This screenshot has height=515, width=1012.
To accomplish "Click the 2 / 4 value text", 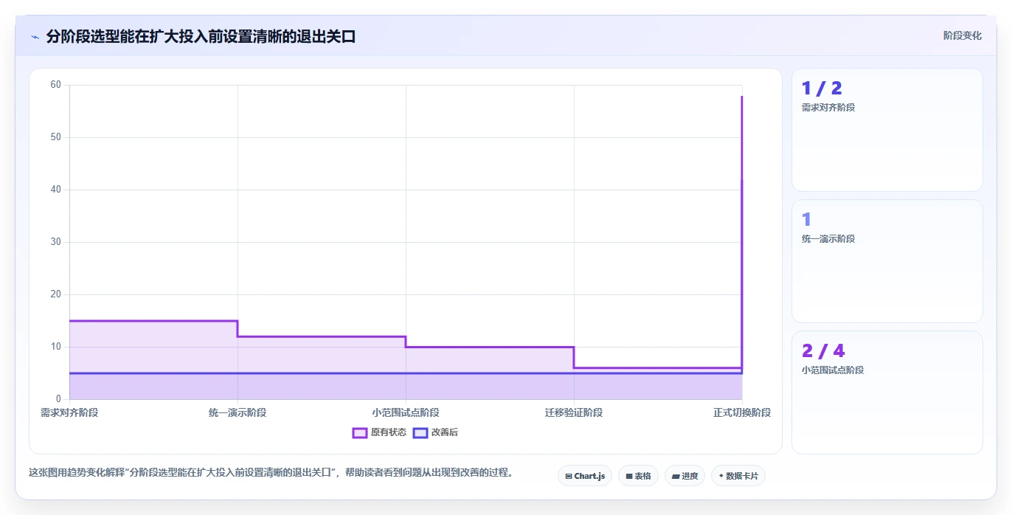I will (823, 351).
